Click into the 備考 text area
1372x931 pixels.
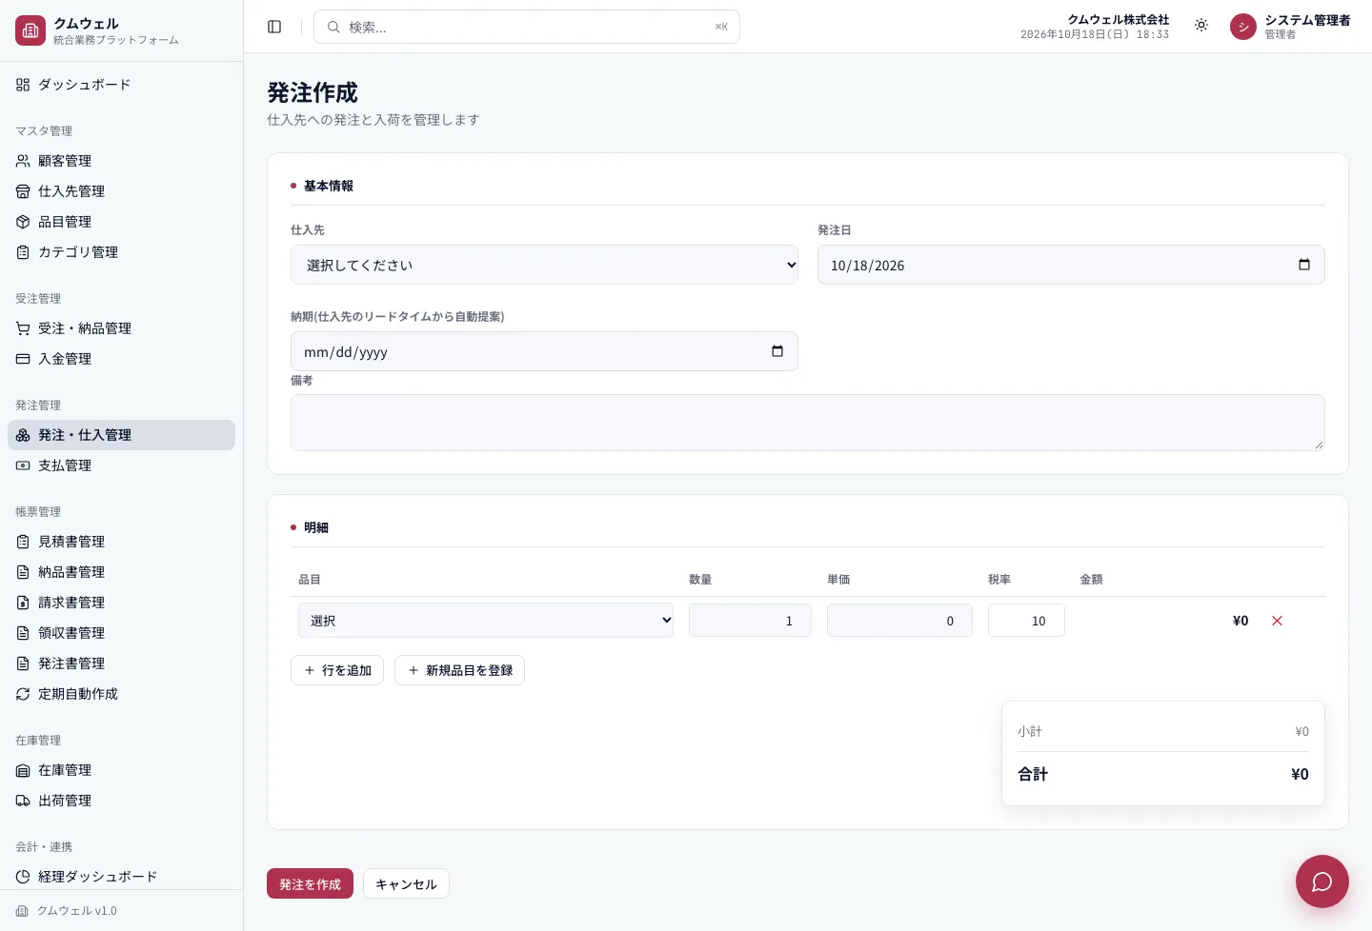coord(808,423)
